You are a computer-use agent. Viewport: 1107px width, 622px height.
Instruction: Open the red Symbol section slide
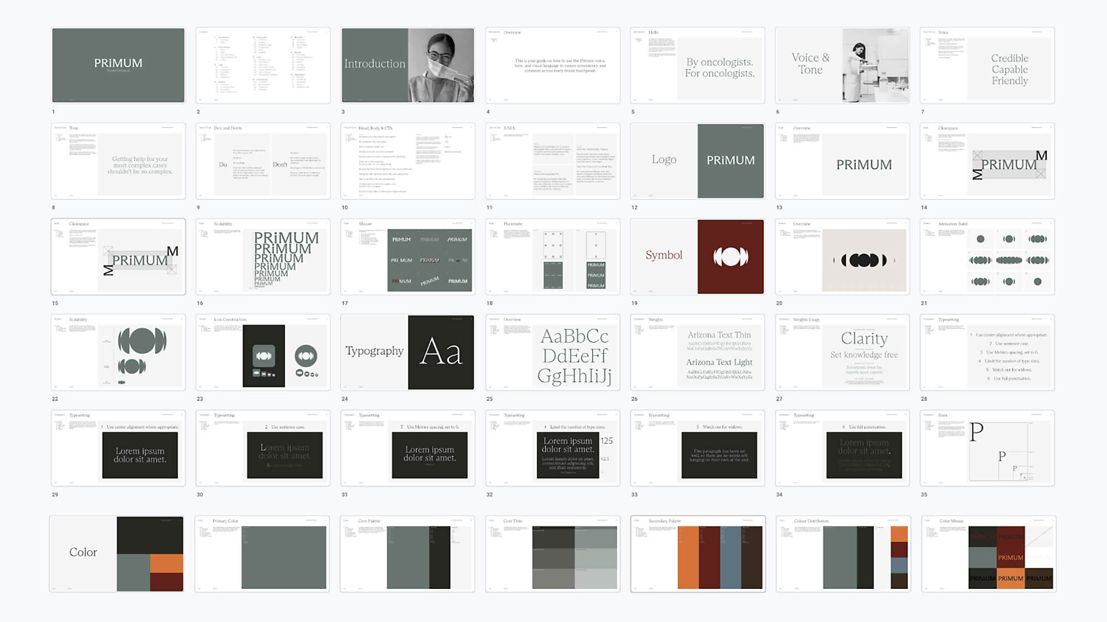click(x=697, y=257)
